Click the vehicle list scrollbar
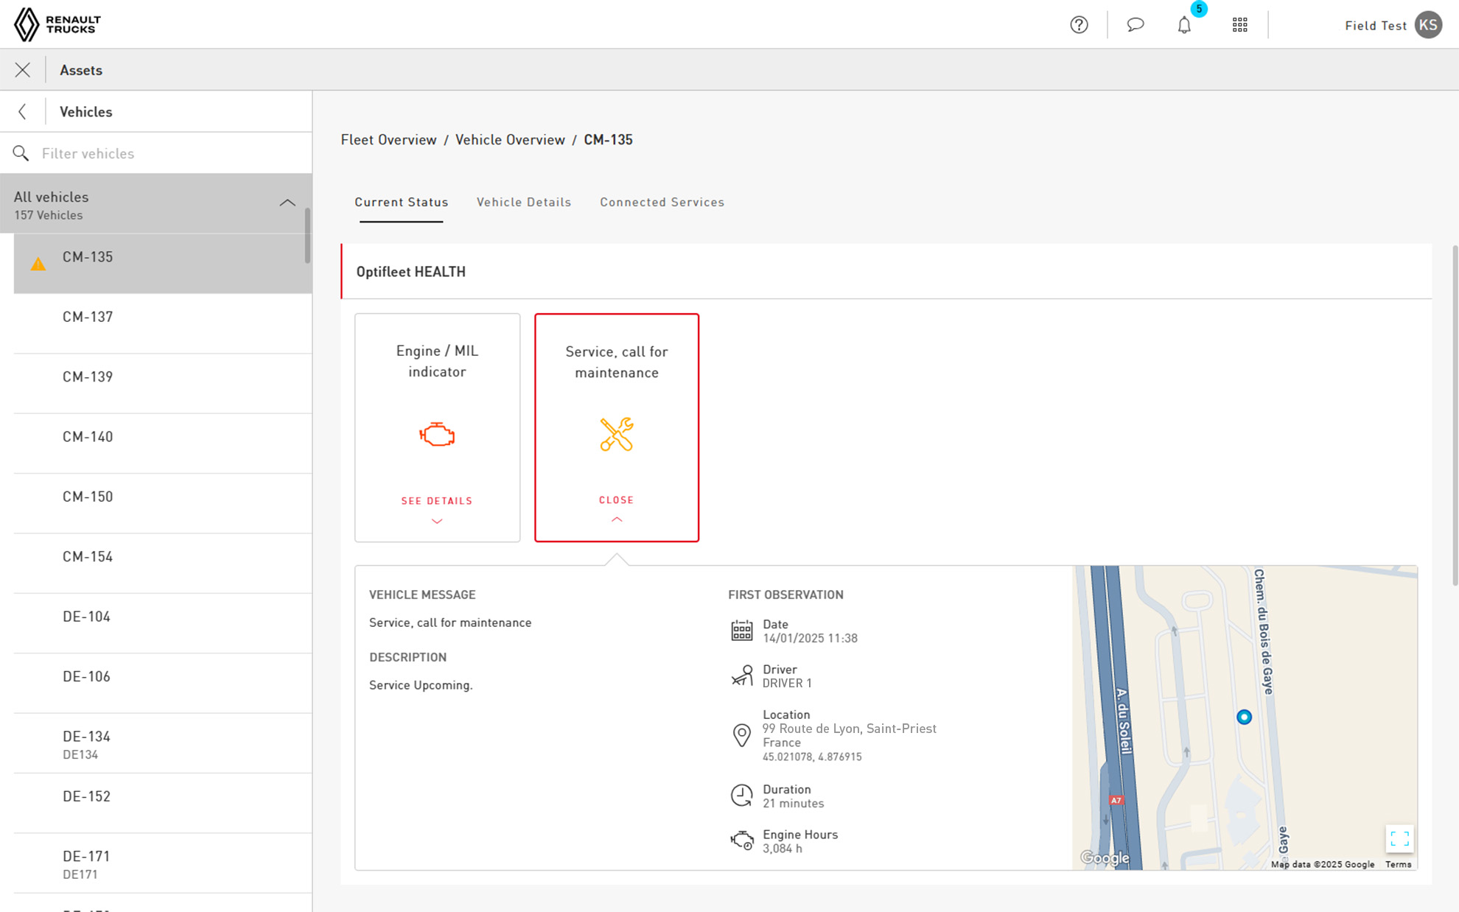Image resolution: width=1459 pixels, height=912 pixels. pyautogui.click(x=307, y=236)
